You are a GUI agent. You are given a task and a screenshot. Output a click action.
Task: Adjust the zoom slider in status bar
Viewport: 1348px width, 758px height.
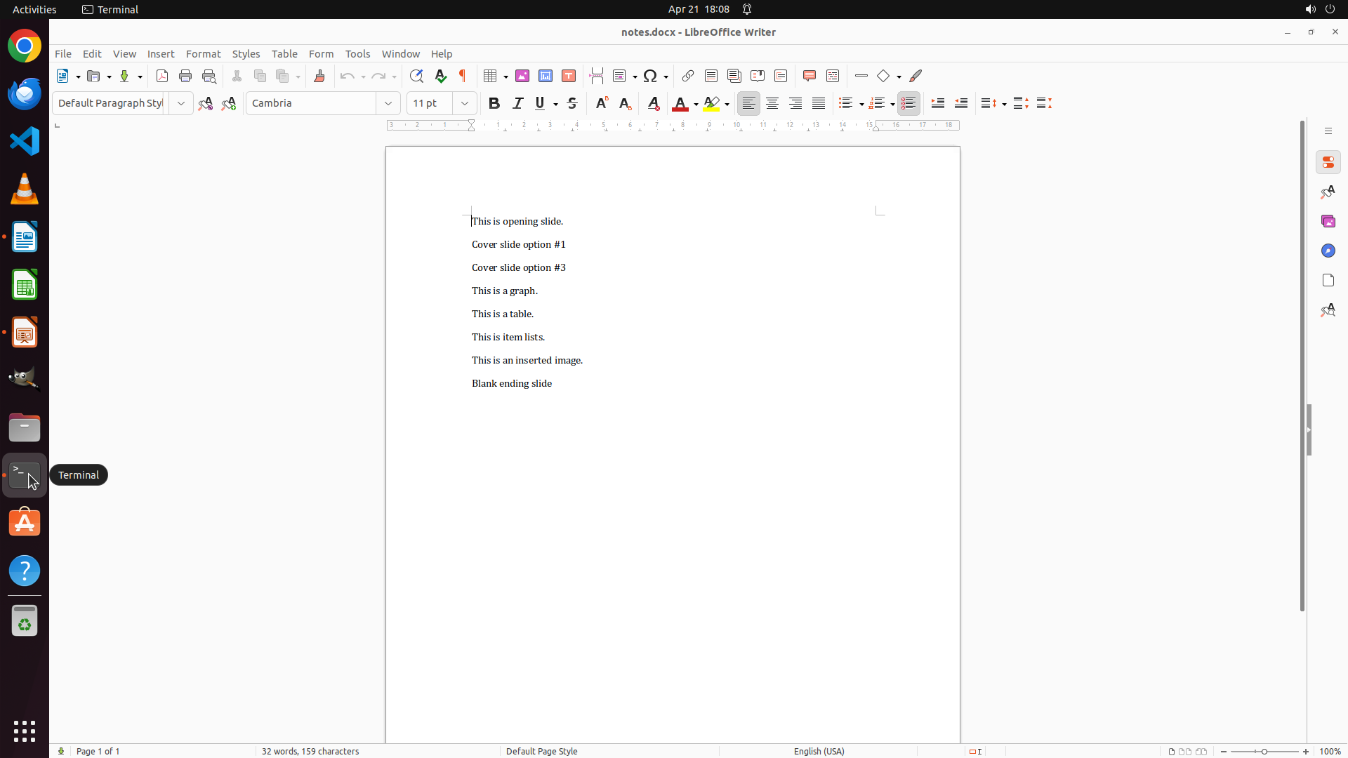(1264, 751)
